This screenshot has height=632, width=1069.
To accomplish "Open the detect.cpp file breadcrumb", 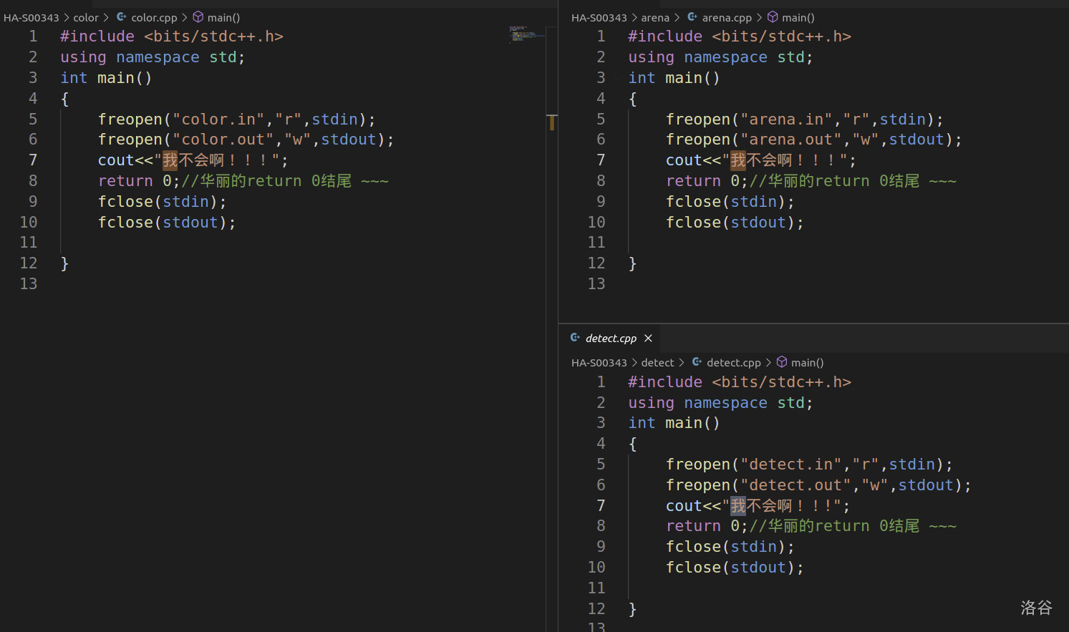I will [x=734, y=362].
